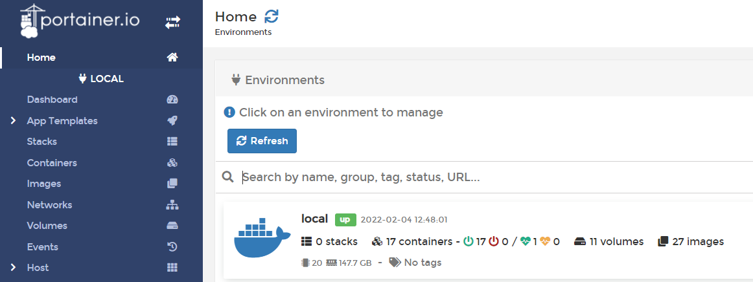753x282 pixels.
Task: Click the Stacks grid icon in sidebar
Action: point(172,142)
